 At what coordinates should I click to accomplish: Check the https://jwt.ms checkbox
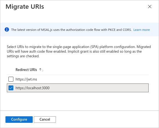[11, 79]
